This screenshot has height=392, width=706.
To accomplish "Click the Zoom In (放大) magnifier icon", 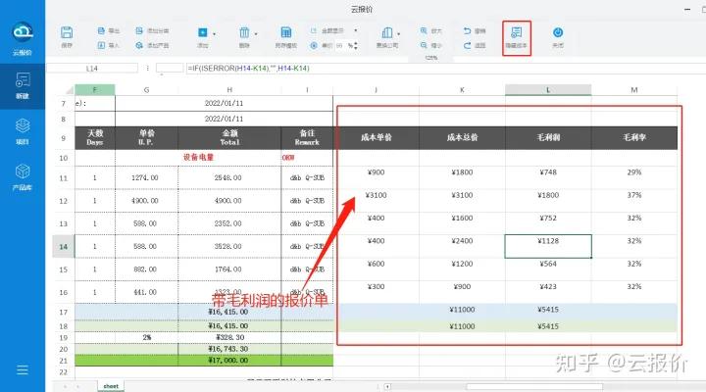I will [424, 30].
